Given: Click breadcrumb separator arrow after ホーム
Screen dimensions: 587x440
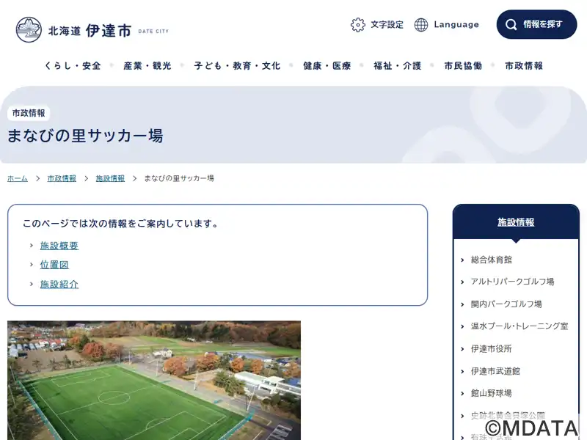Looking at the screenshot, I should [x=37, y=178].
